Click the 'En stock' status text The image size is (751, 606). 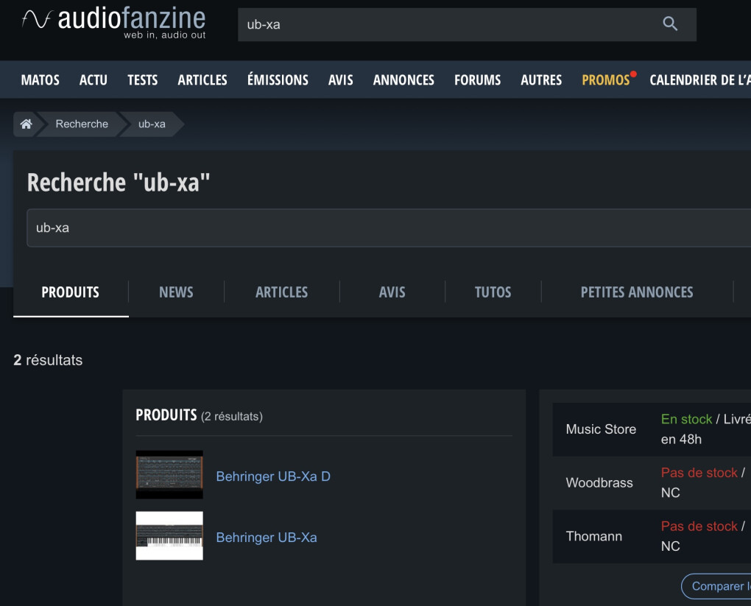(x=686, y=419)
